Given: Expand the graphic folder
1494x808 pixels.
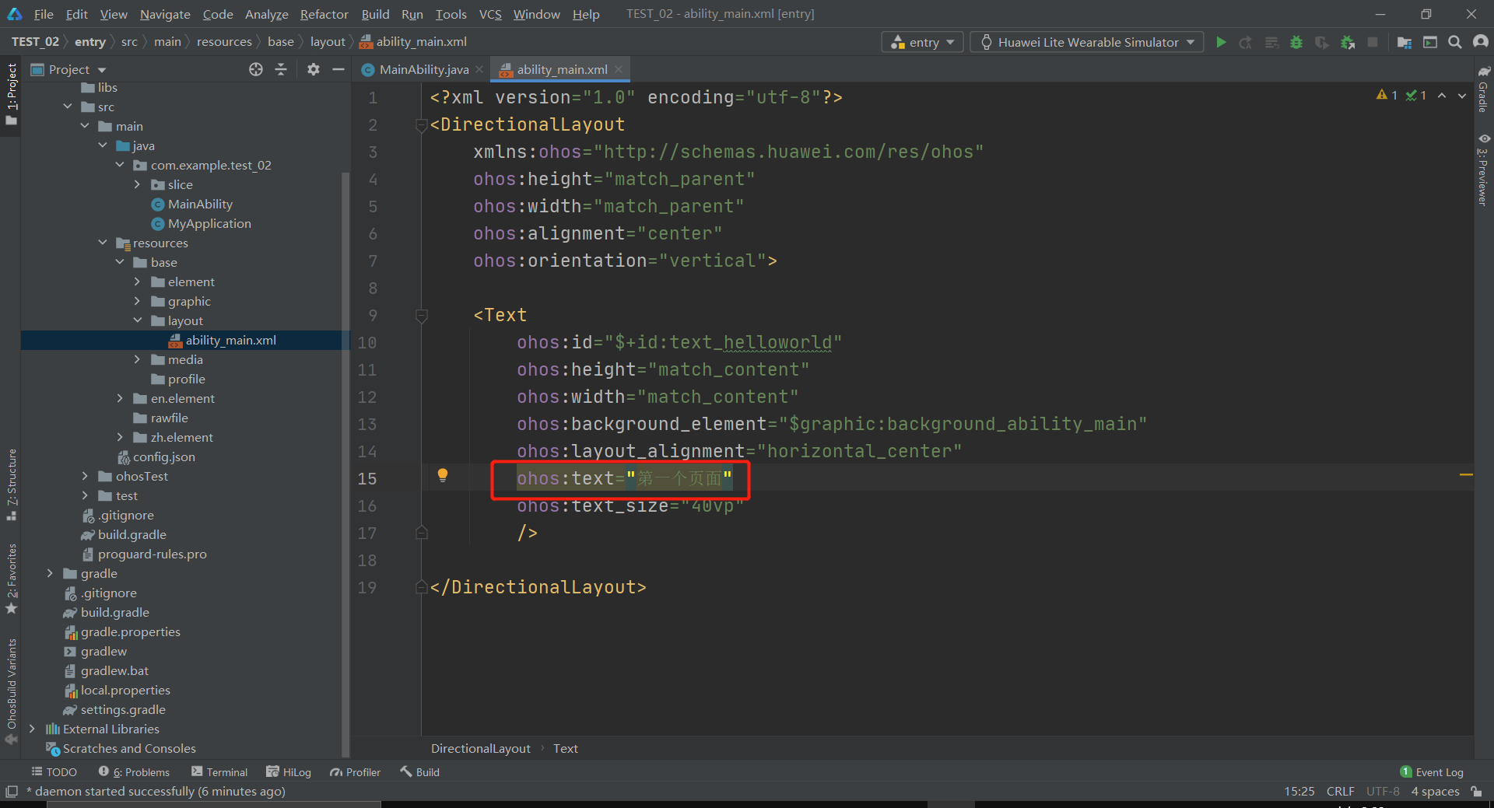Looking at the screenshot, I should tap(138, 301).
